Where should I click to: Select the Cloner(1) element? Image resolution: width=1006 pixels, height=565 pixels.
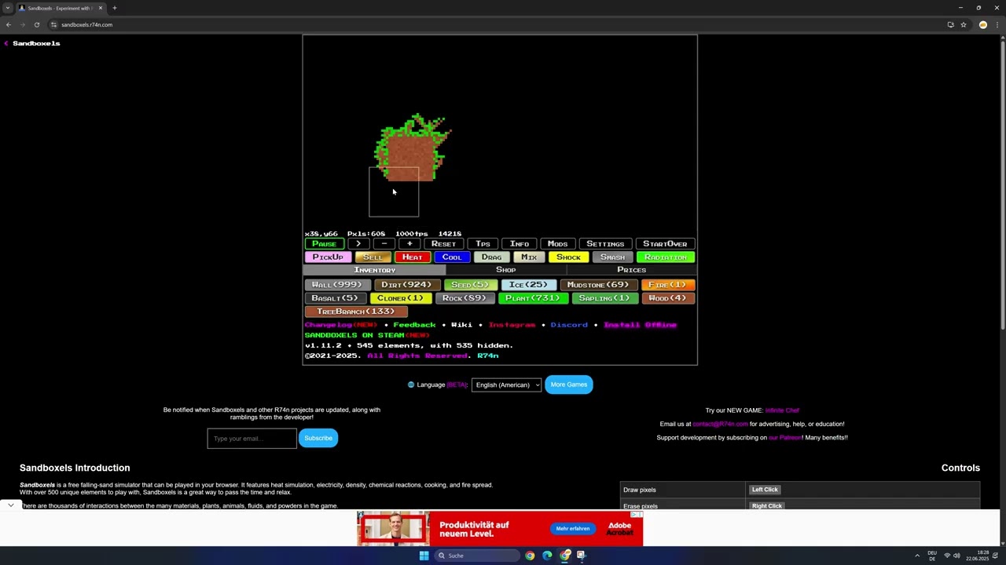pyautogui.click(x=400, y=298)
